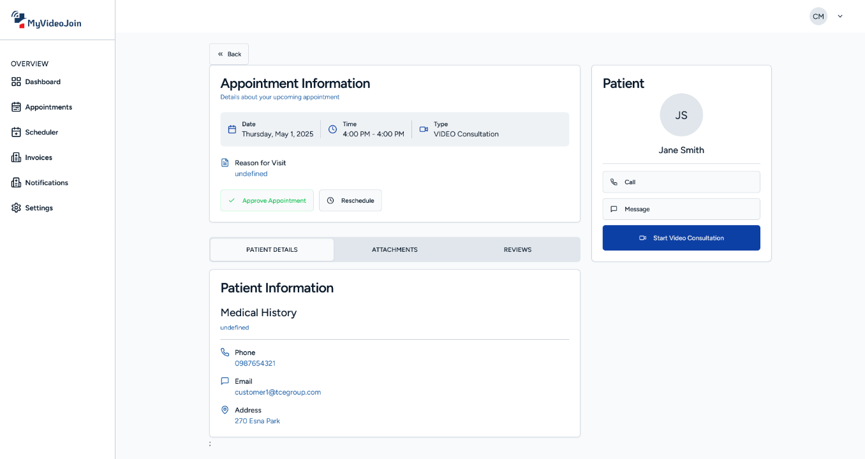Click the Notifications icon in sidebar
Image resolution: width=865 pixels, height=459 pixels.
pyautogui.click(x=16, y=182)
